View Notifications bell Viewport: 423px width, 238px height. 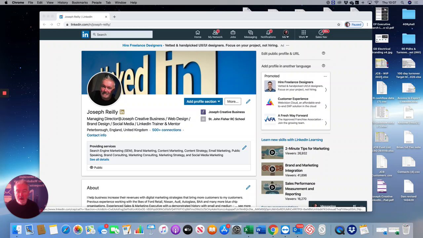tap(268, 34)
